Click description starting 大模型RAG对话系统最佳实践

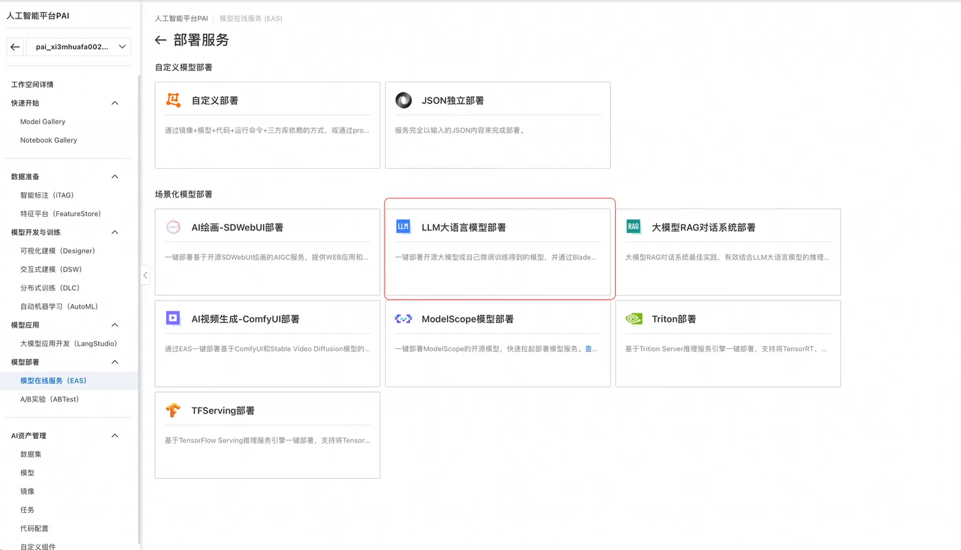pyautogui.click(x=727, y=257)
